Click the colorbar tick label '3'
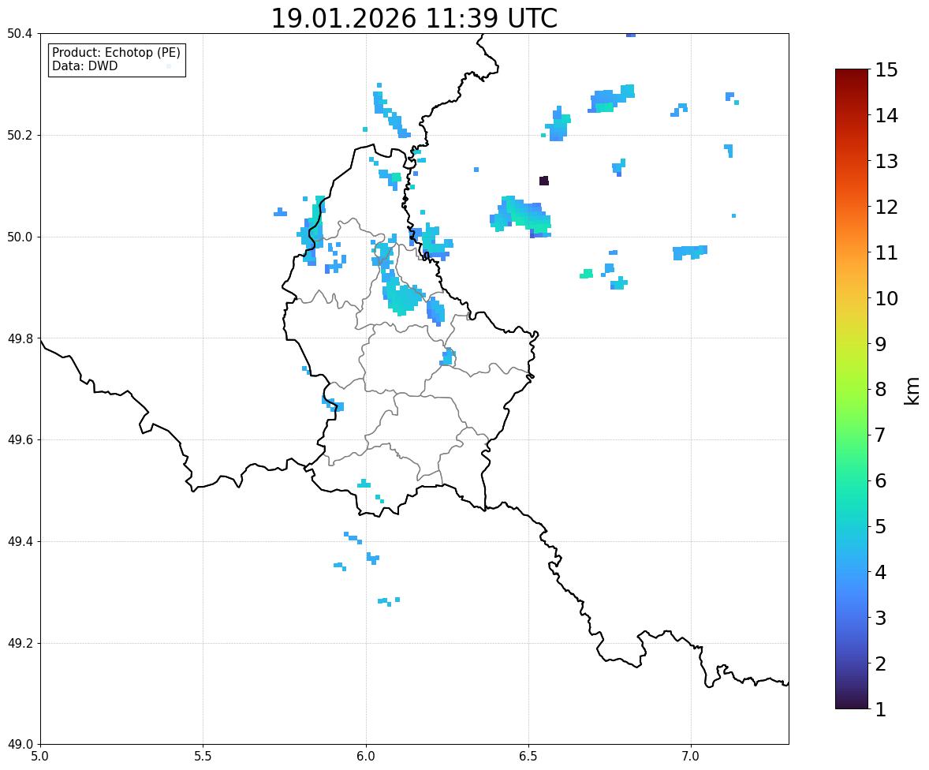 [881, 618]
